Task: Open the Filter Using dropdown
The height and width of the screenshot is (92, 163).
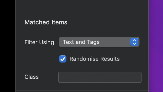Action: 99,42
